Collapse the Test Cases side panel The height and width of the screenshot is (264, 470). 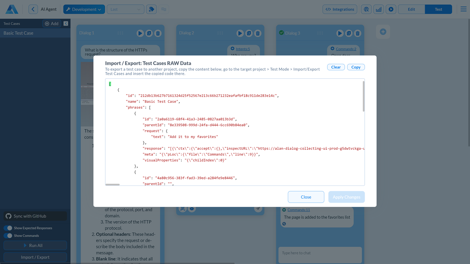point(66,23)
